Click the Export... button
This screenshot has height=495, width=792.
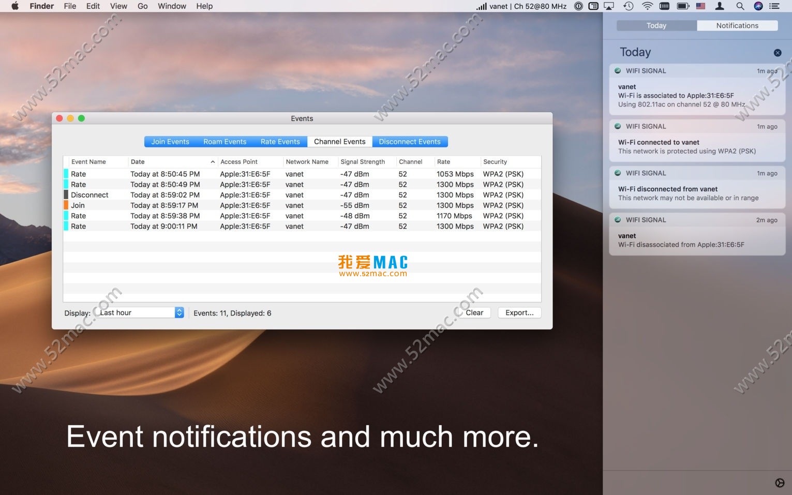pyautogui.click(x=519, y=312)
